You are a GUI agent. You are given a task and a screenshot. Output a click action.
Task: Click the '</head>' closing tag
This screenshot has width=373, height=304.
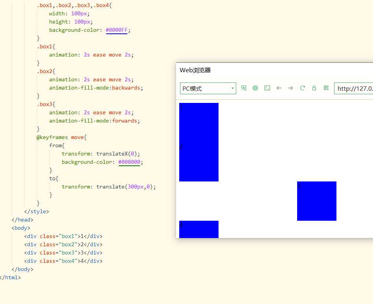coord(22,220)
